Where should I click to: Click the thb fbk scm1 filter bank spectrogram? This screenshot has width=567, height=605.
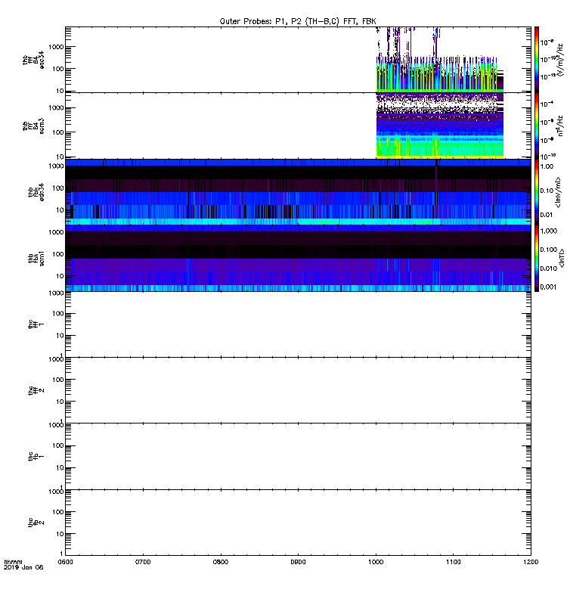[x=298, y=258]
